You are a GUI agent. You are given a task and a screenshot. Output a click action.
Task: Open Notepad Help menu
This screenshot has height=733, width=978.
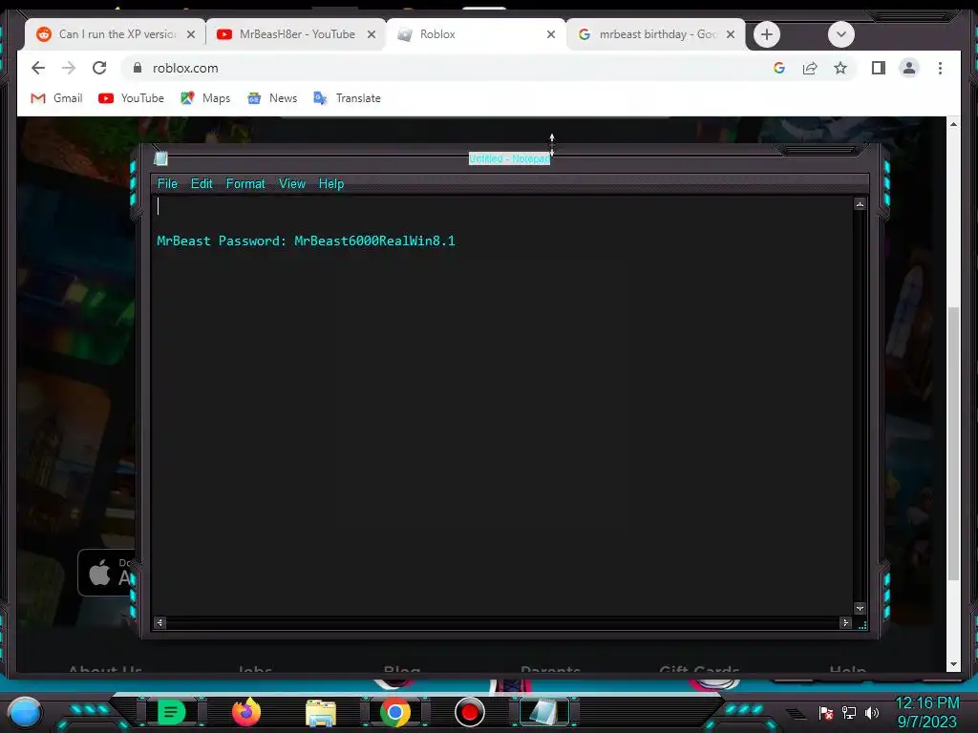tap(331, 184)
